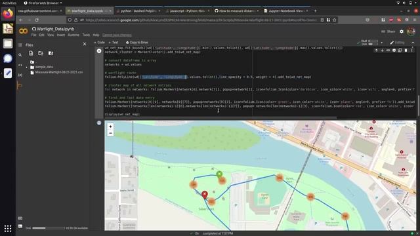420x236 pixels.
Task: Switch to the How to measure distance tab
Action: tap(237, 11)
